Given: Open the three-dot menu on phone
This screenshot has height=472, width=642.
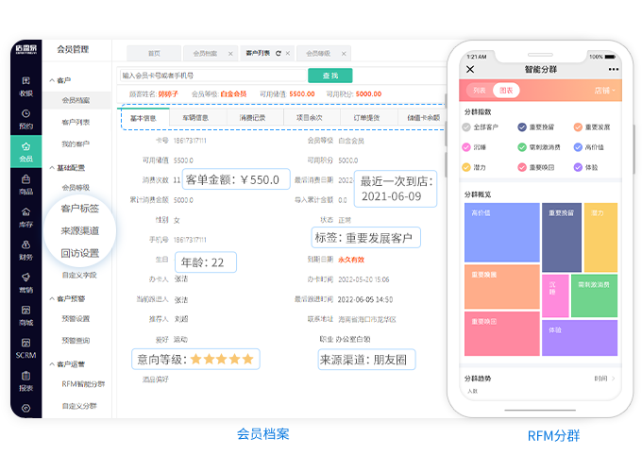Looking at the screenshot, I should [x=614, y=69].
